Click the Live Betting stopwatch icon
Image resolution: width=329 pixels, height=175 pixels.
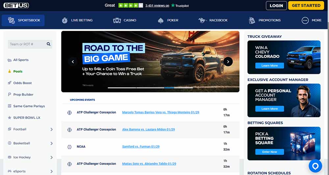pyautogui.click(x=64, y=20)
